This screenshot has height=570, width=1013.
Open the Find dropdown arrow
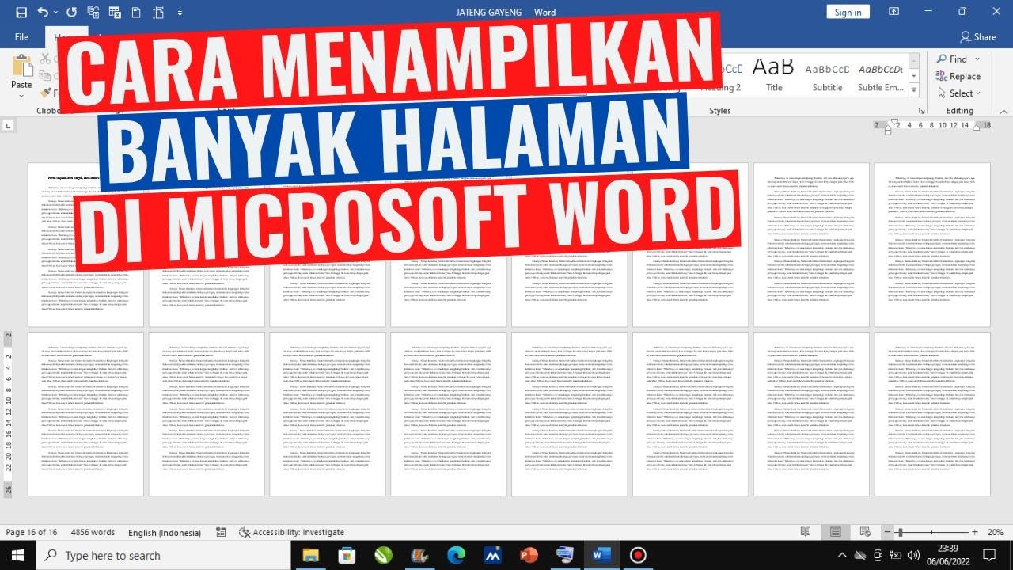pyautogui.click(x=977, y=59)
